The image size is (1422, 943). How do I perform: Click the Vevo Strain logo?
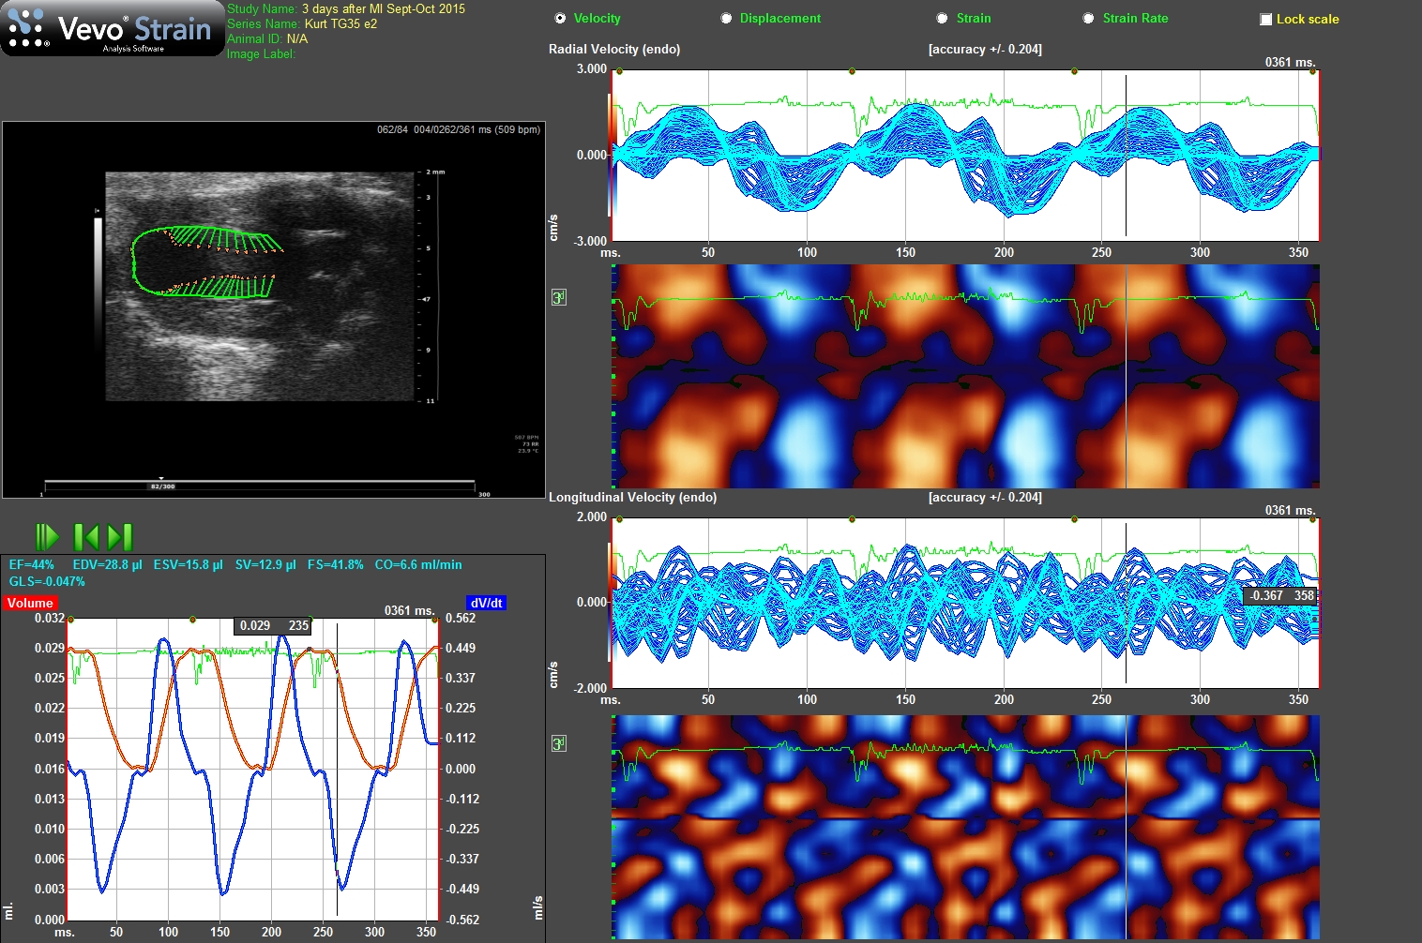click(x=113, y=29)
